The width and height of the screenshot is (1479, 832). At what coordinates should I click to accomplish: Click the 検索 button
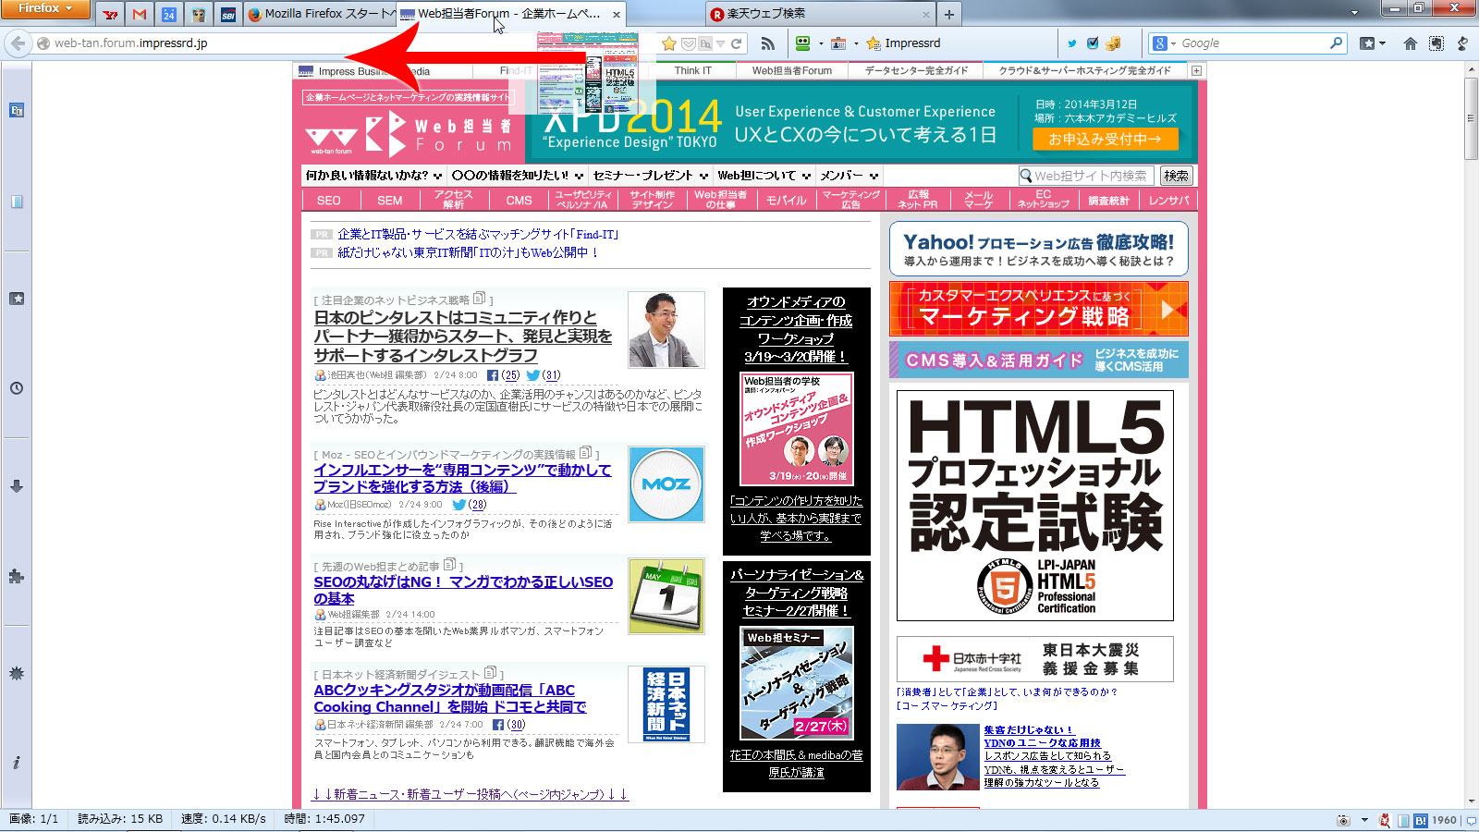[x=1177, y=176]
